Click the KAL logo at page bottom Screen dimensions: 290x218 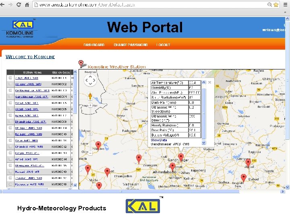pos(143,206)
